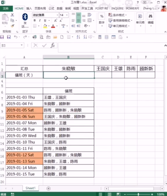Click the Open folder icon

[x=55, y=37]
